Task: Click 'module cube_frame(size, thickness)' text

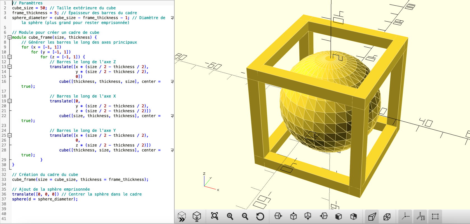Action: [52, 37]
